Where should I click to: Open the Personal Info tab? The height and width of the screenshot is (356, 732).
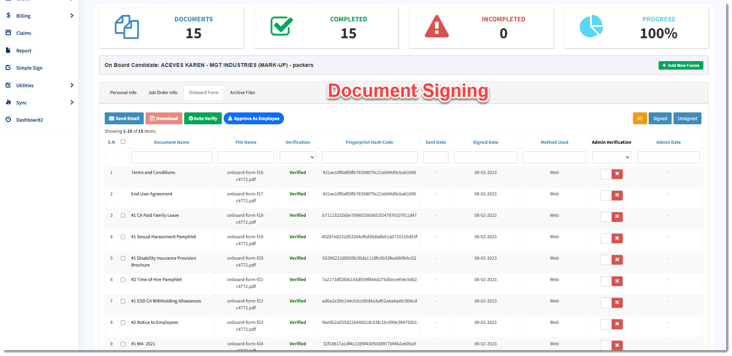[123, 93]
